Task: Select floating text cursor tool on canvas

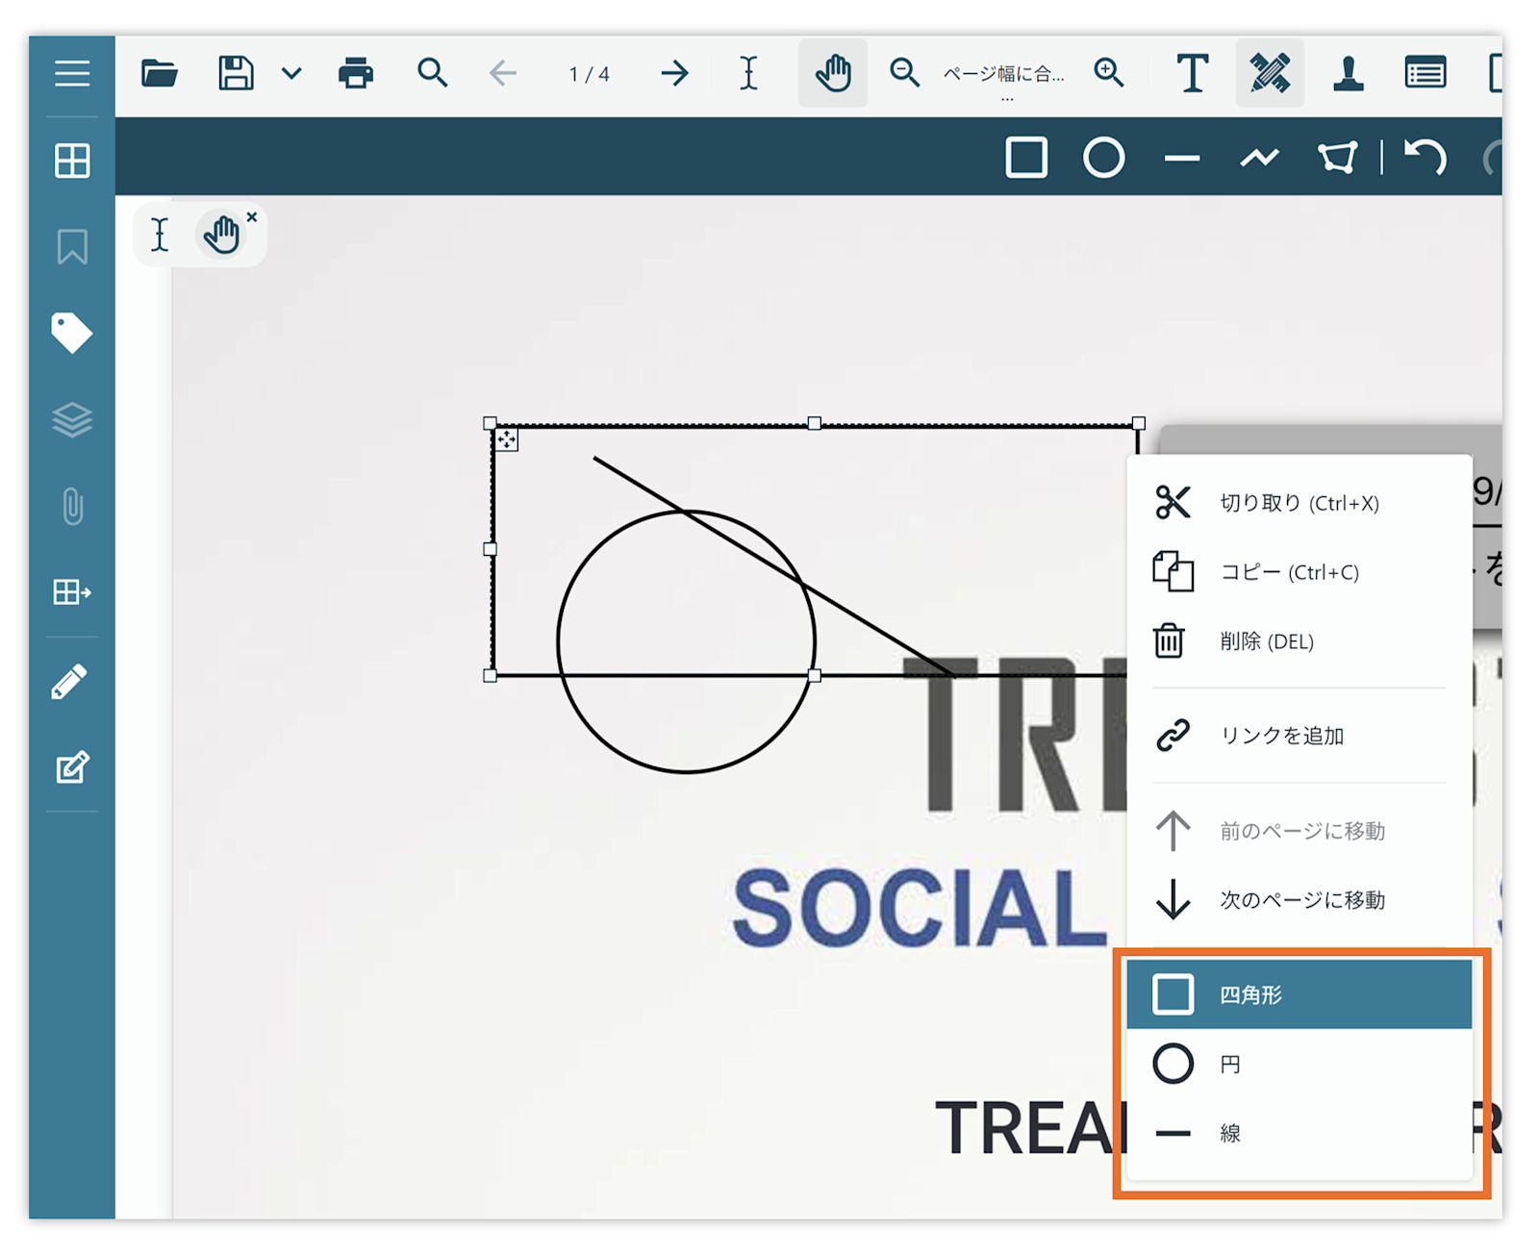Action: [160, 234]
